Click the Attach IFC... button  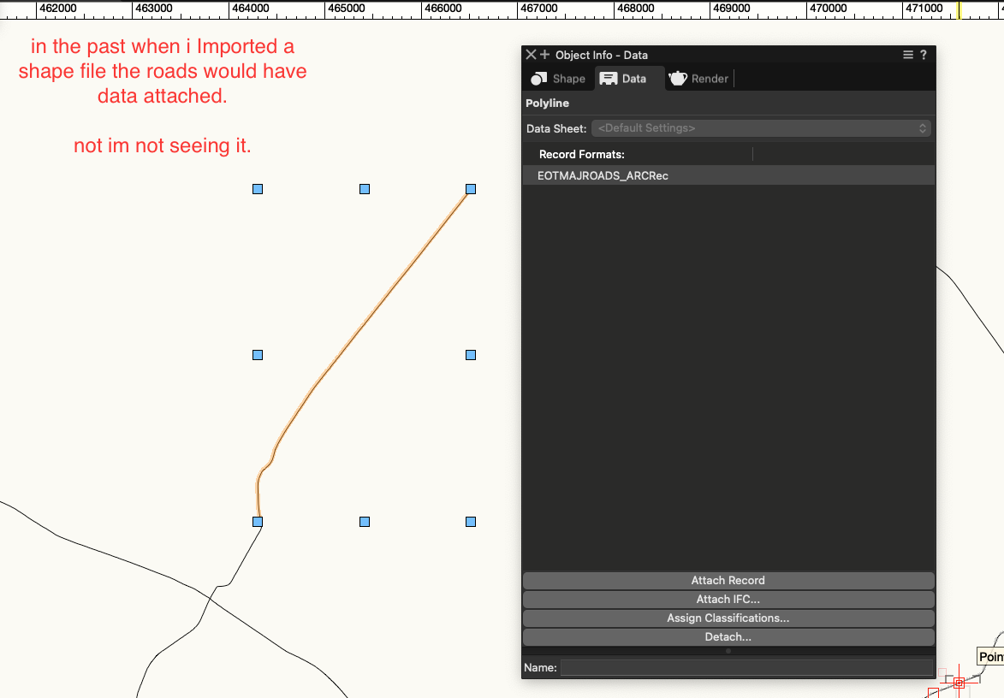(728, 600)
